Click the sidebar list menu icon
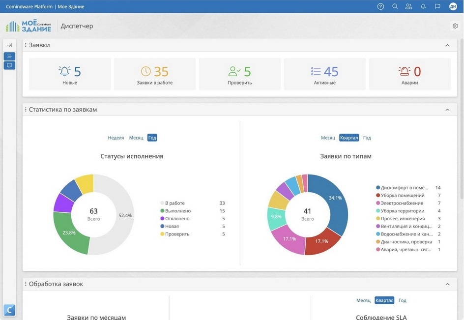The width and height of the screenshot is (464, 320). [9, 56]
